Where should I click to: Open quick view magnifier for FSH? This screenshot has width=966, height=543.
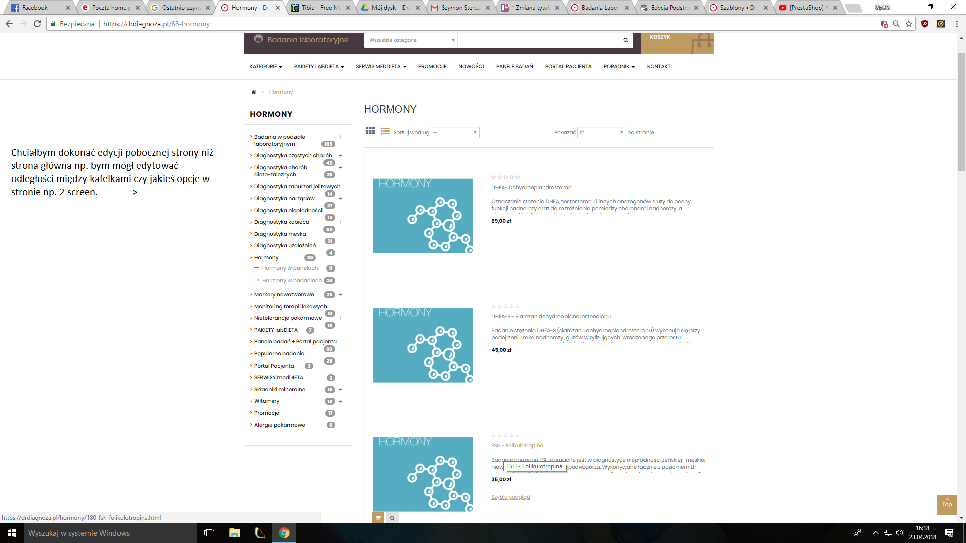tap(392, 518)
